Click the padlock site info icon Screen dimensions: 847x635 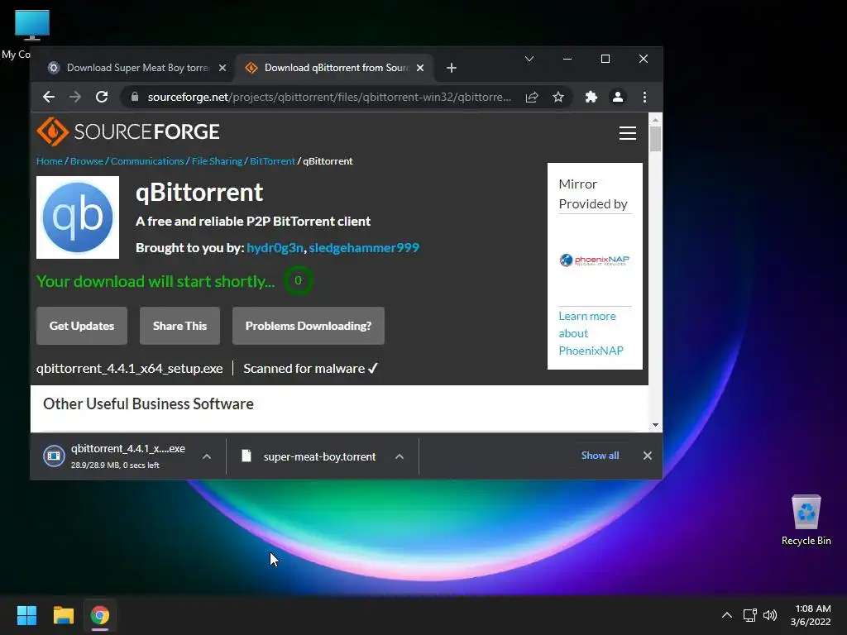coord(135,98)
